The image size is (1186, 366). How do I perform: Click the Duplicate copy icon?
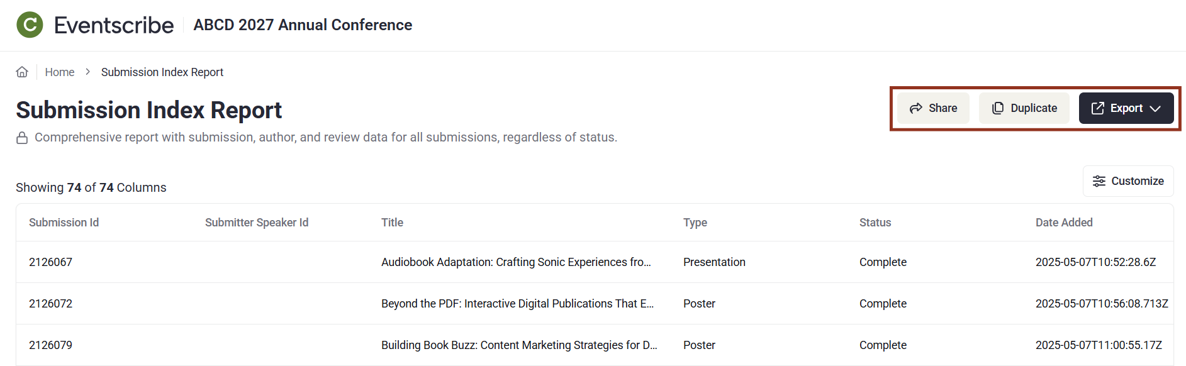click(998, 108)
